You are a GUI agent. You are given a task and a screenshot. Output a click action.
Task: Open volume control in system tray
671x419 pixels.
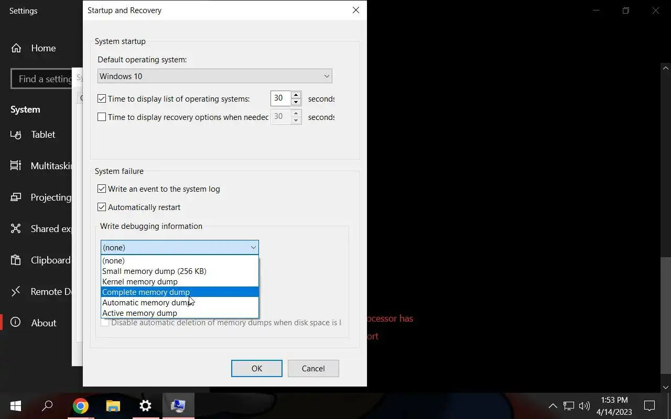click(585, 406)
